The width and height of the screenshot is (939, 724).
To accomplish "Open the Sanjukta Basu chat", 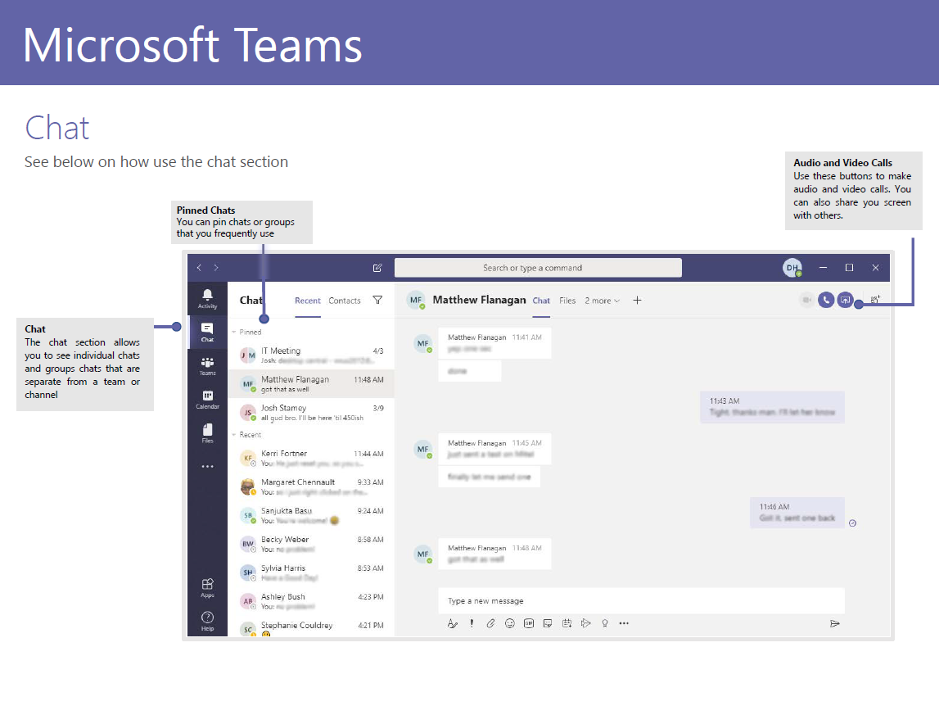I will 311,515.
